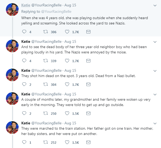Direct message icon on the 'woken up very early' tweet
The image size is (161, 148).
point(88,113)
